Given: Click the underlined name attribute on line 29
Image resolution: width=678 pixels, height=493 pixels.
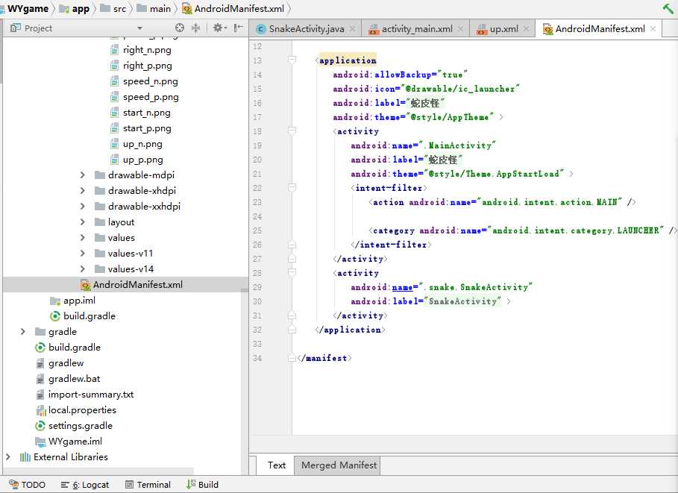Looking at the screenshot, I should pos(403,287).
